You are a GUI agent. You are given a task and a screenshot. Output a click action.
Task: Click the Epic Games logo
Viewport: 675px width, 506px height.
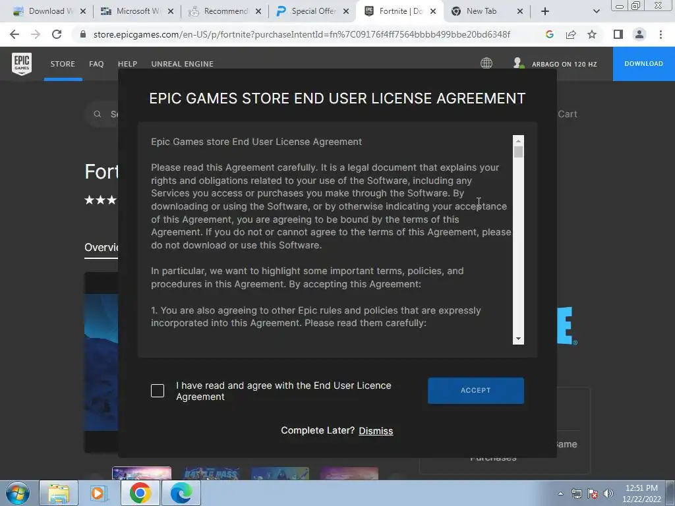[22, 64]
